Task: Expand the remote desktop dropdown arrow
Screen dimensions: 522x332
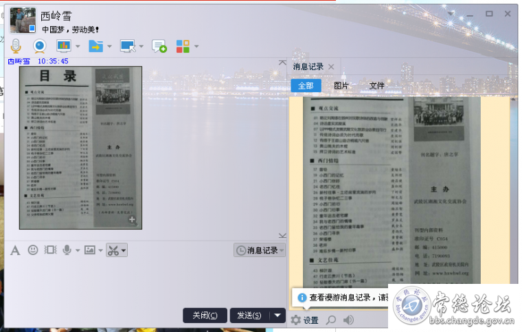Action: click(141, 46)
